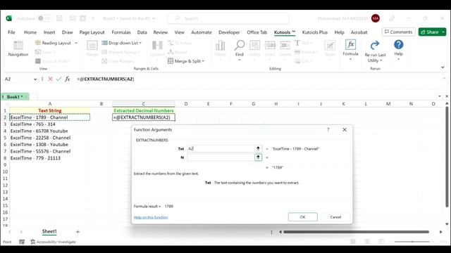The height and width of the screenshot is (253, 451).
Task: Open the Home tab
Action: [x=30, y=32]
